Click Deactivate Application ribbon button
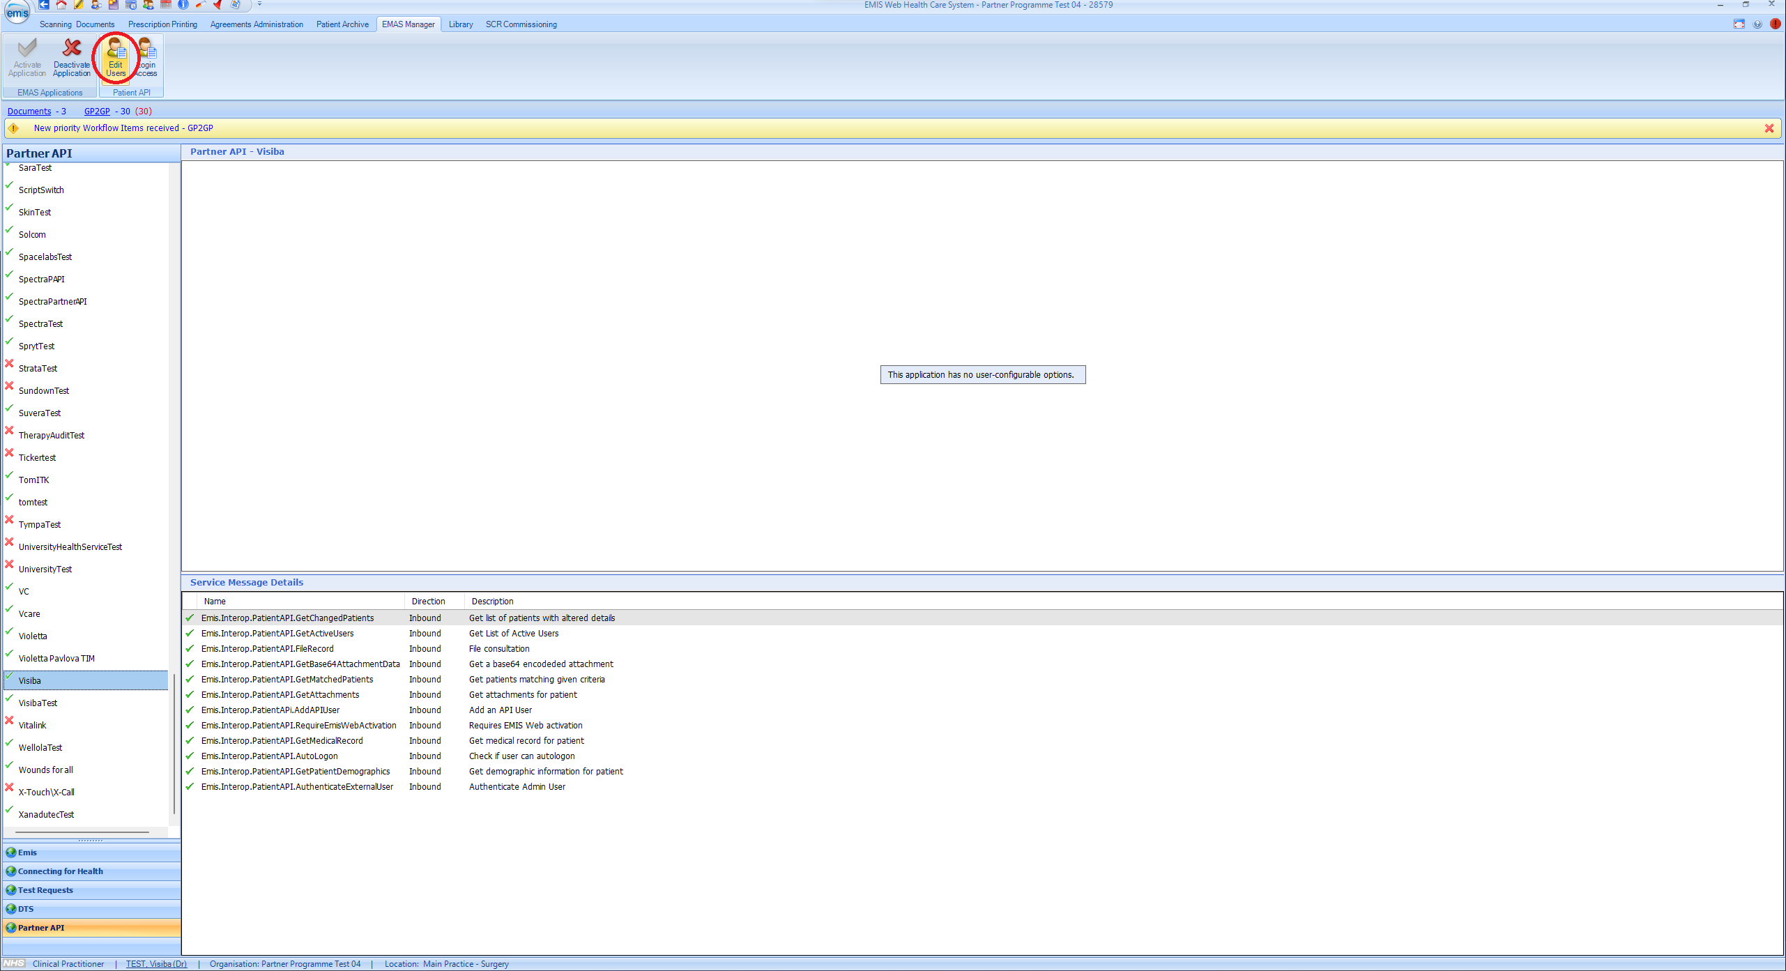Image resolution: width=1786 pixels, height=971 pixels. (72, 58)
